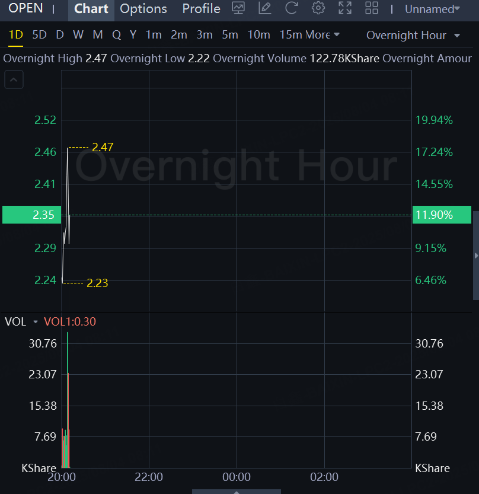Select the W weekly timeframe
Image resolution: width=479 pixels, height=494 pixels.
pos(78,34)
